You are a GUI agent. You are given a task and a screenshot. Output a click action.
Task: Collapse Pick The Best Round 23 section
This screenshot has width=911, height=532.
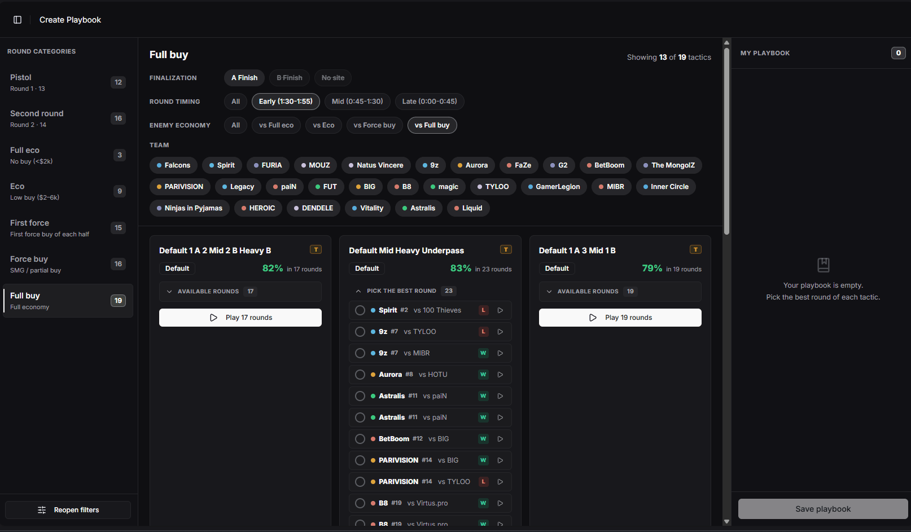430,291
